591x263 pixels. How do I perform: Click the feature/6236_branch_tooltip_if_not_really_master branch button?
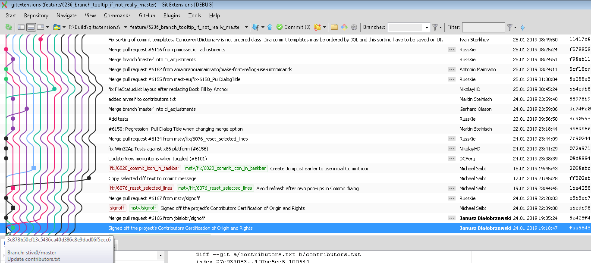[x=185, y=27]
